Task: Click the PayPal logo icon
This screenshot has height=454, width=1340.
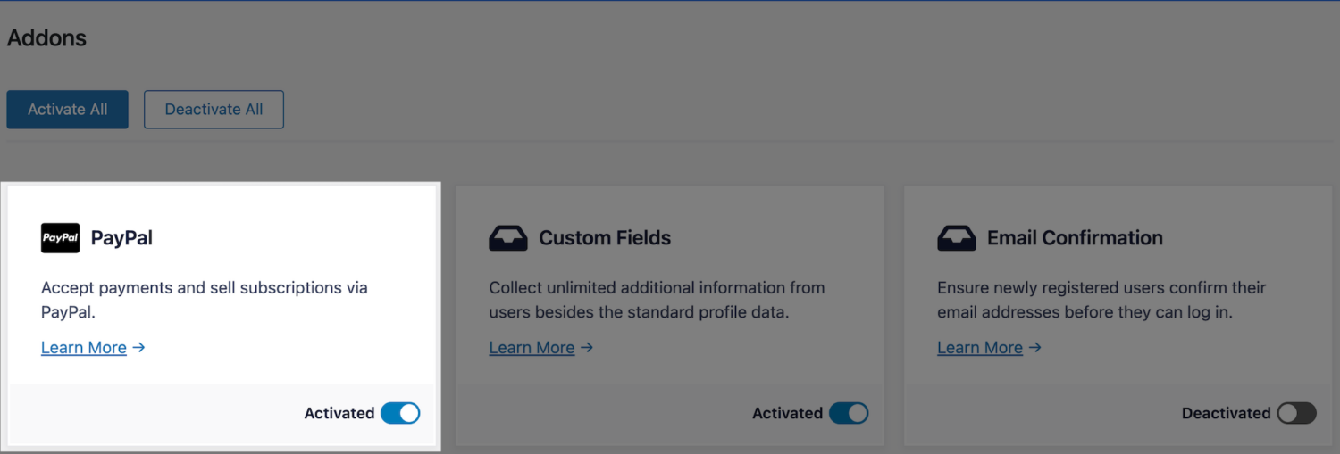Action: pyautogui.click(x=60, y=238)
